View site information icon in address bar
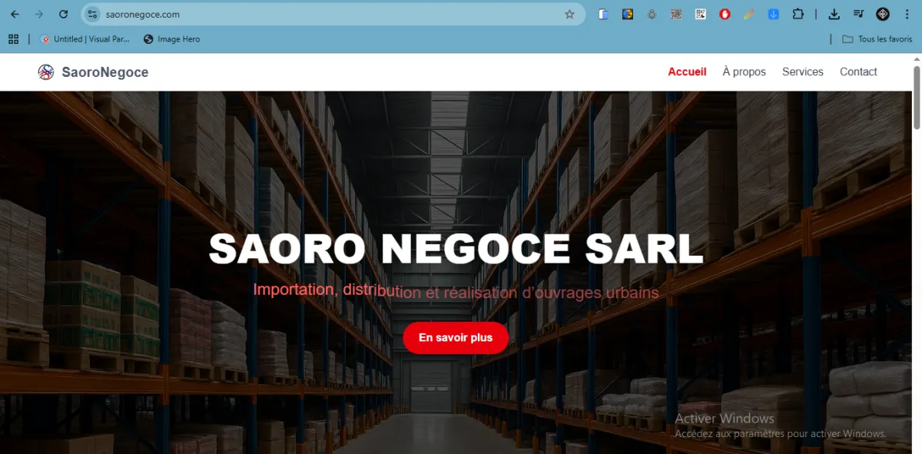The width and height of the screenshot is (922, 454). click(x=92, y=14)
